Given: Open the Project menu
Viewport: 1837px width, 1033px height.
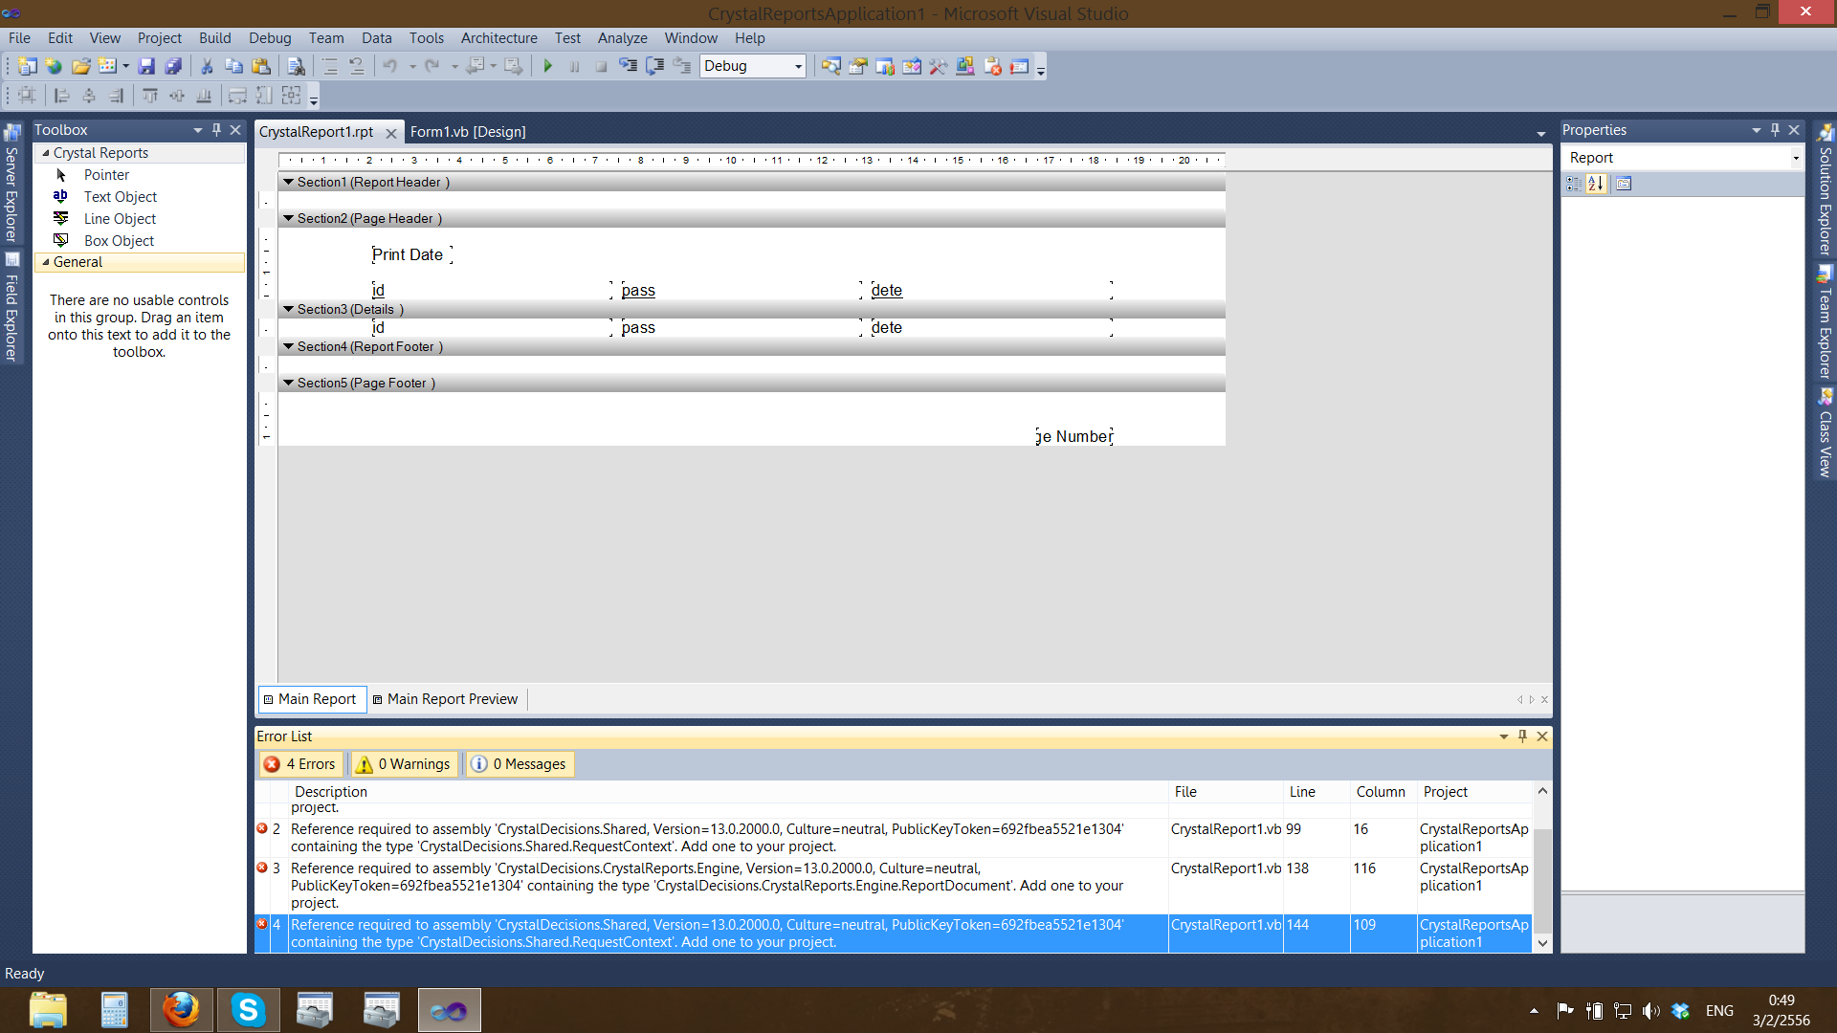Looking at the screenshot, I should (x=159, y=38).
